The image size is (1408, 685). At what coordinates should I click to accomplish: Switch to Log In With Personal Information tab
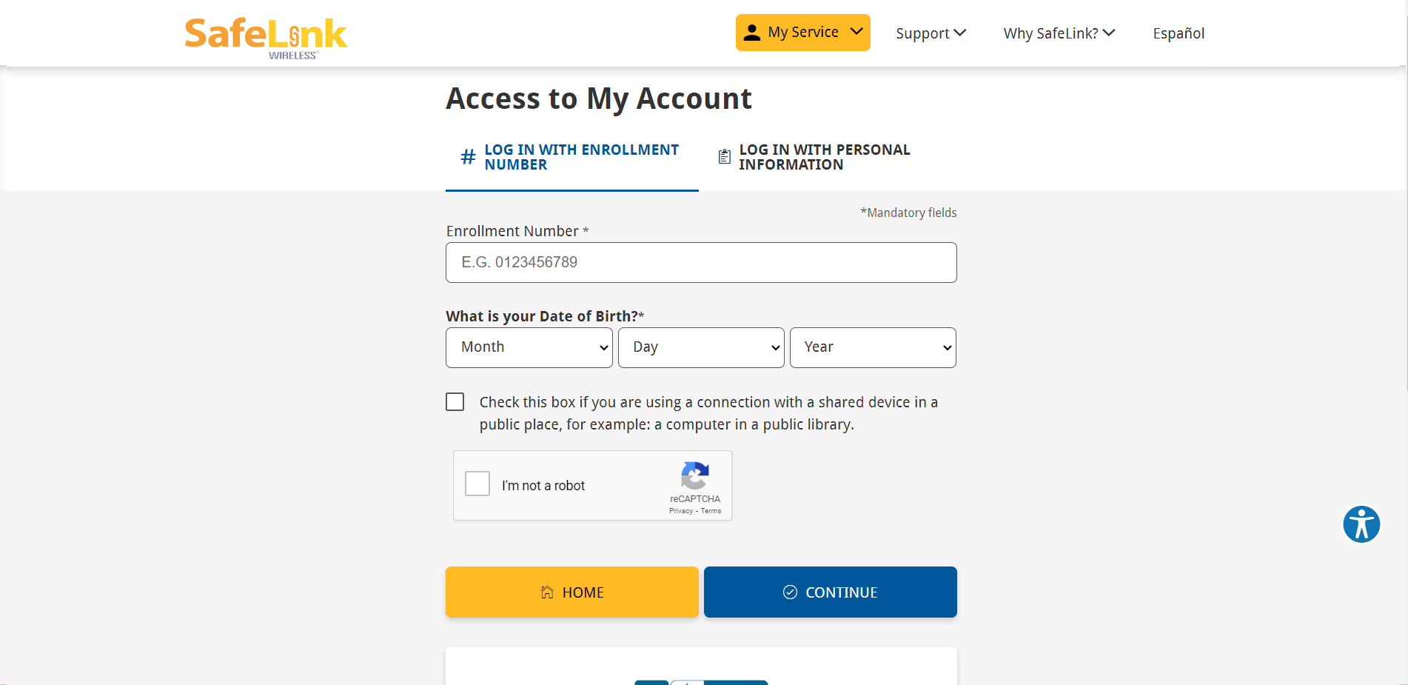(x=824, y=157)
